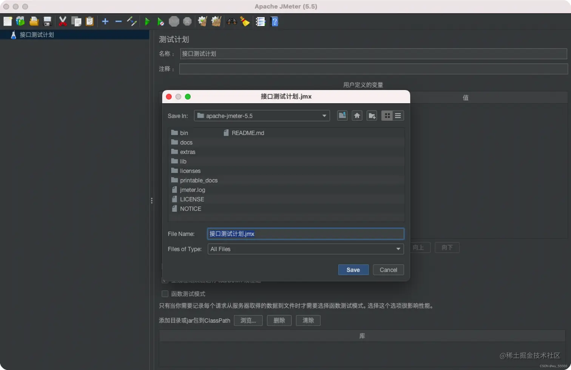Click the Home folder icon in dialog
571x370 pixels.
[357, 115]
